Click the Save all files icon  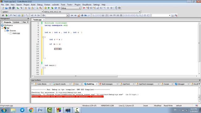(x=13, y=8)
